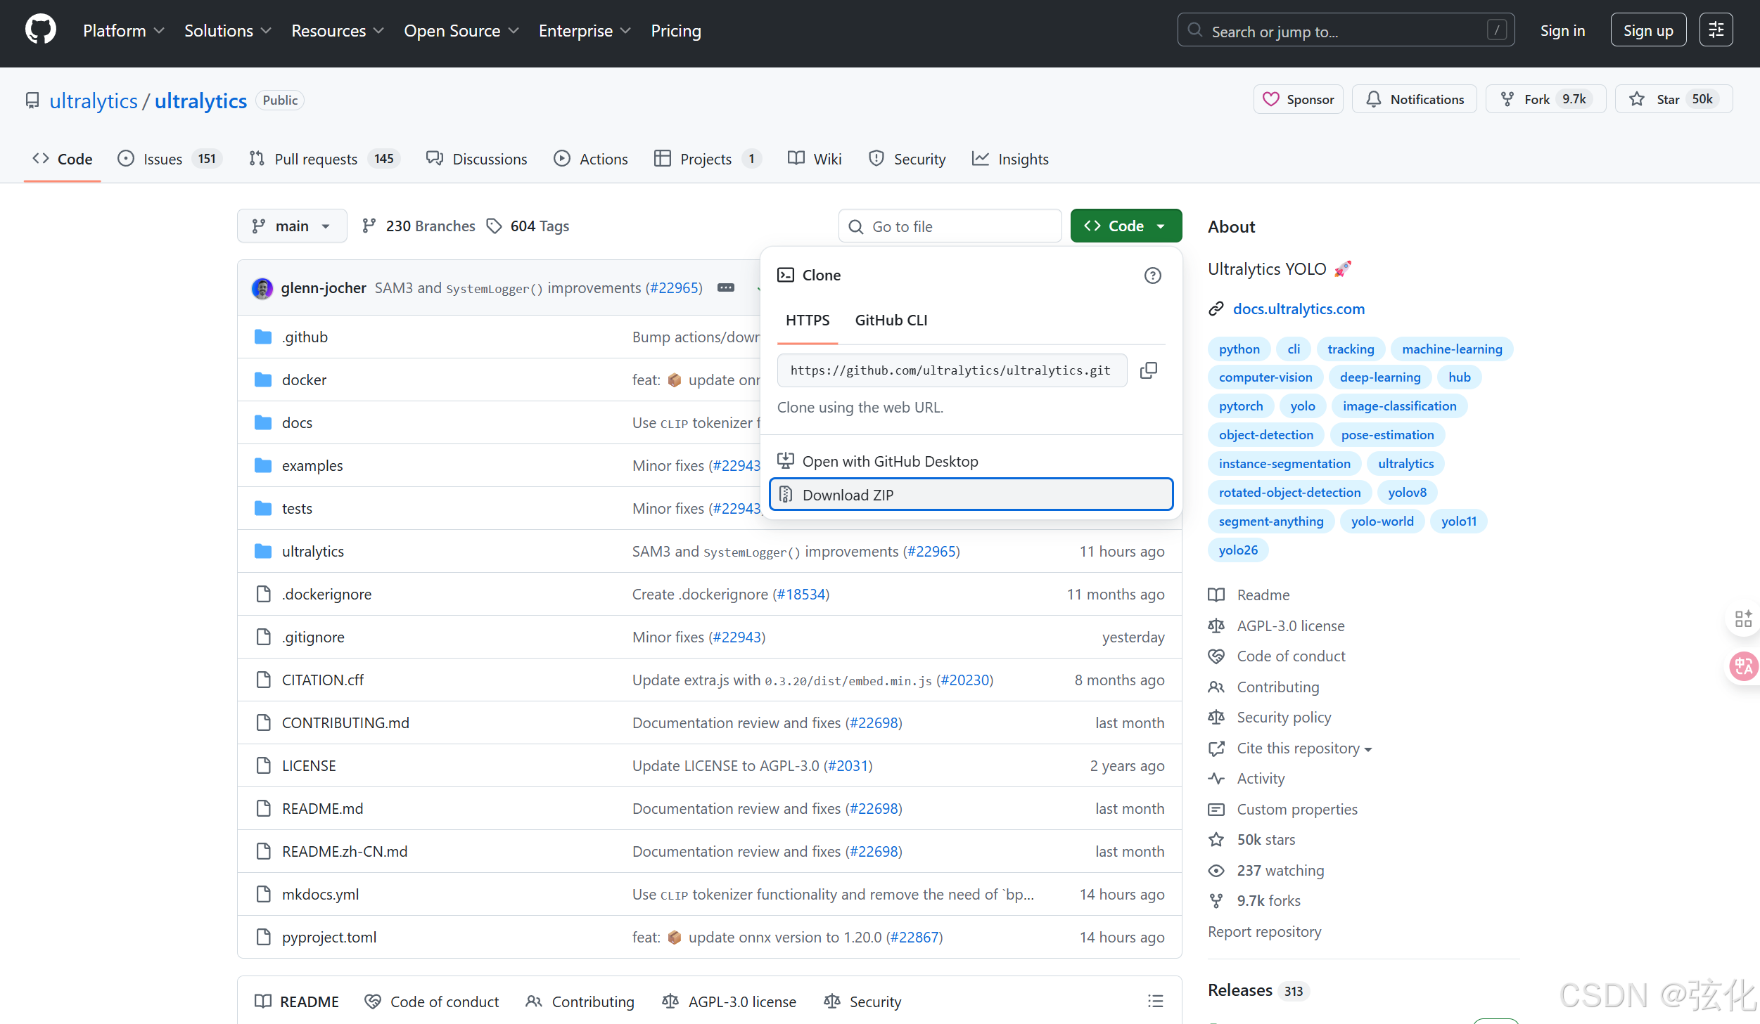Click the translate floating icon on right edge
The height and width of the screenshot is (1024, 1760).
coord(1743,666)
